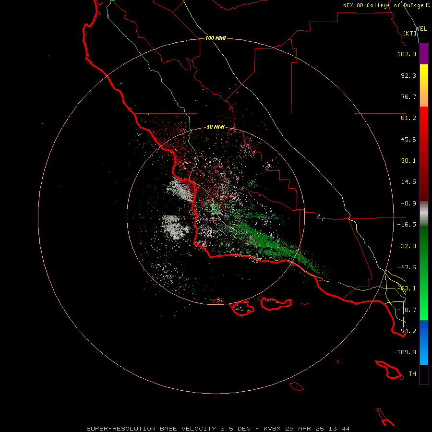
Task: Select the -0.9 scale value
Action: point(408,204)
